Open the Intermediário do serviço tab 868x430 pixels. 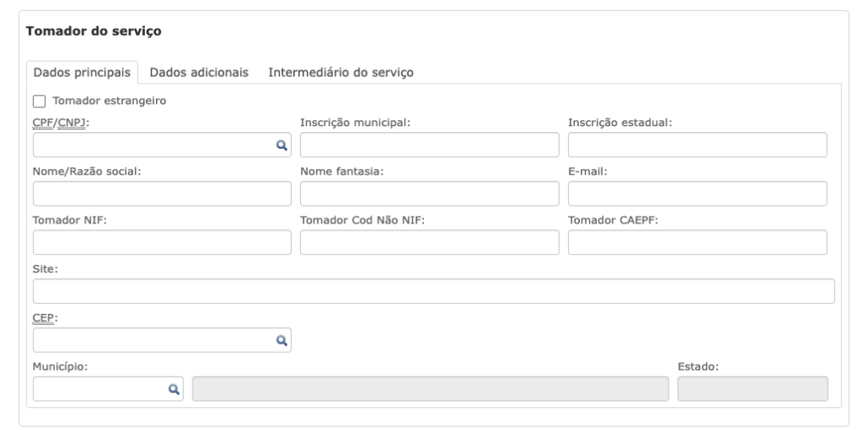(x=341, y=73)
